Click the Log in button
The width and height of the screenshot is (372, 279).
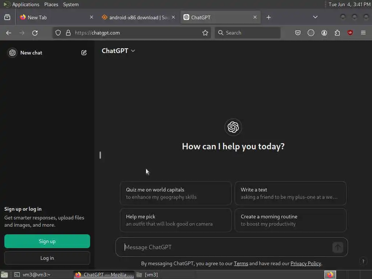(x=47, y=258)
